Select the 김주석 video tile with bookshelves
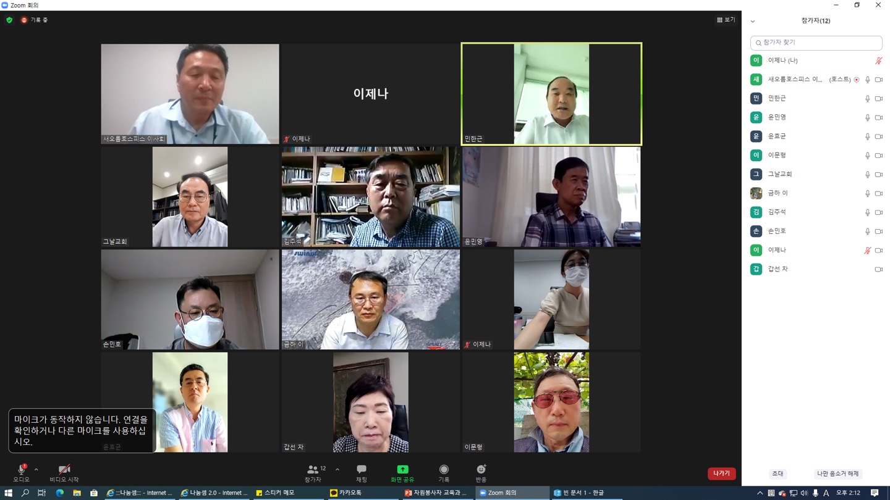 point(371,197)
